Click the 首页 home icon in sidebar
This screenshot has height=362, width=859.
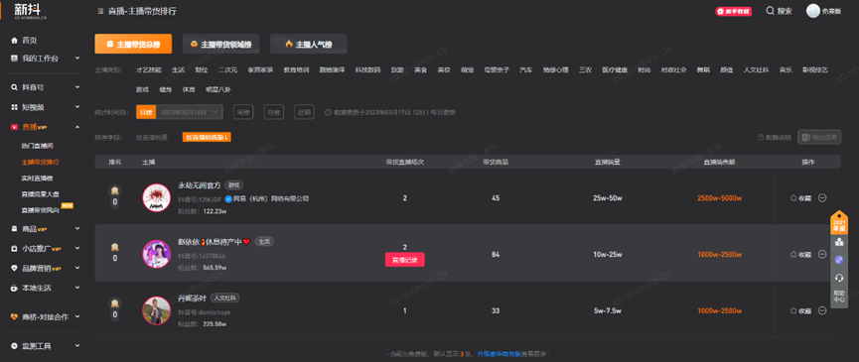(14, 41)
